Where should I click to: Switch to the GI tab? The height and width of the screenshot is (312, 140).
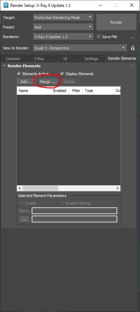tap(65, 59)
